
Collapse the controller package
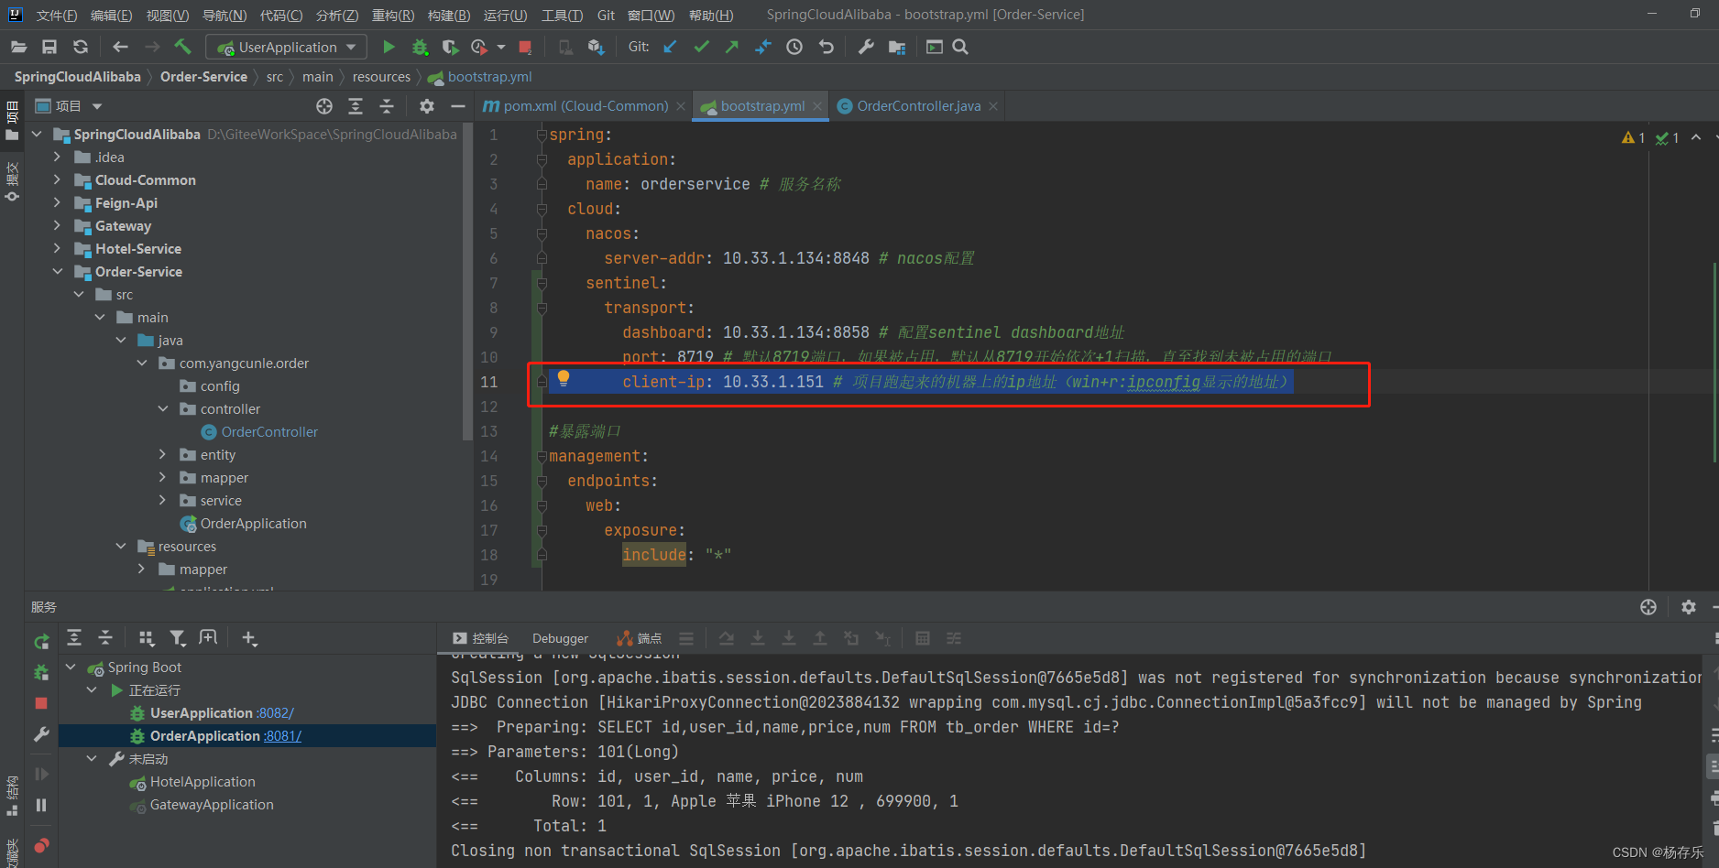(163, 408)
